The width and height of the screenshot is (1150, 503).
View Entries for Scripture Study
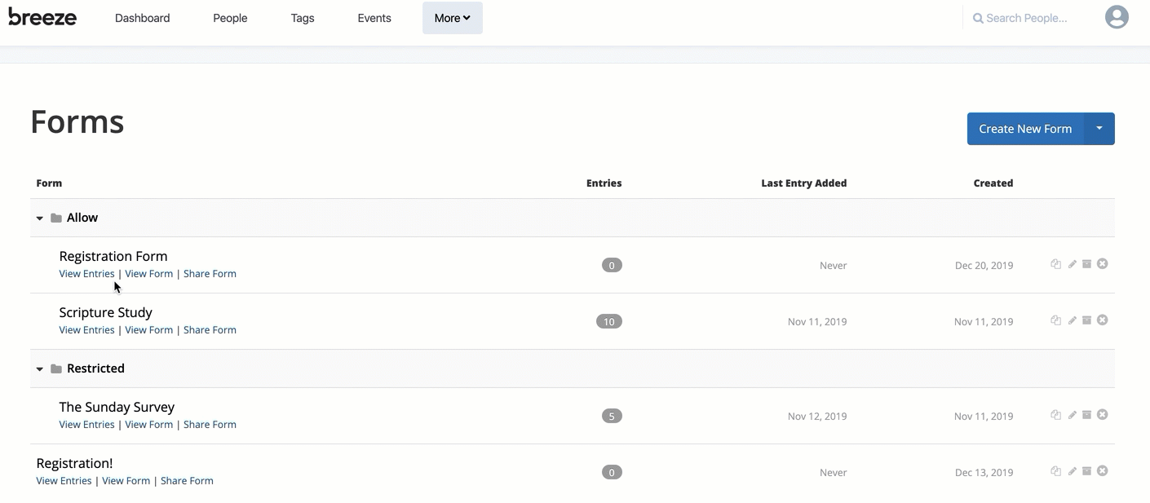(x=86, y=330)
